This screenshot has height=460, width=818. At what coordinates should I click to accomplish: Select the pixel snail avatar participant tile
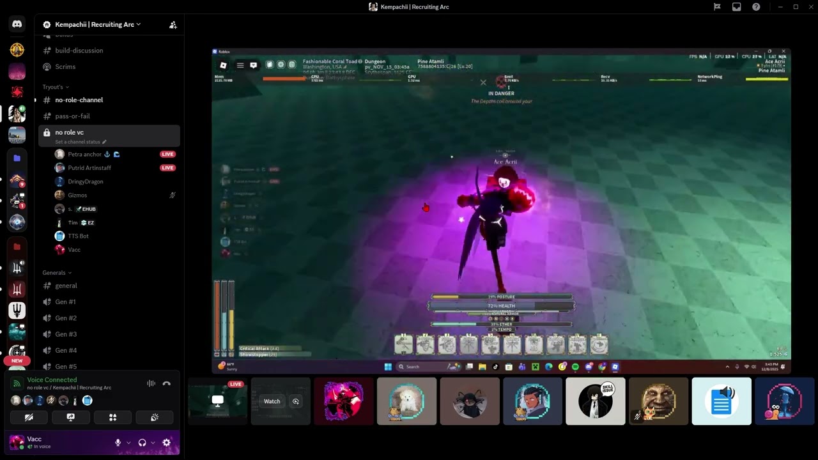(x=784, y=401)
